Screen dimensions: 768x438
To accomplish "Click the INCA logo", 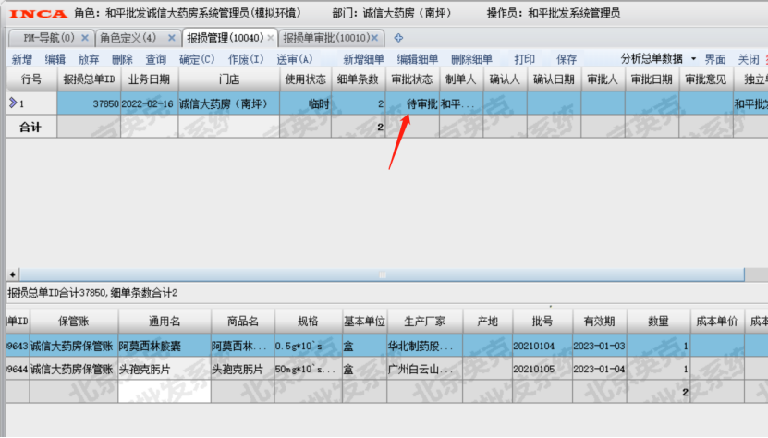I will coord(38,14).
